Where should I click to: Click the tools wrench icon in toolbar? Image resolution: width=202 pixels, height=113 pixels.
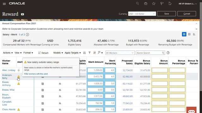(94, 53)
